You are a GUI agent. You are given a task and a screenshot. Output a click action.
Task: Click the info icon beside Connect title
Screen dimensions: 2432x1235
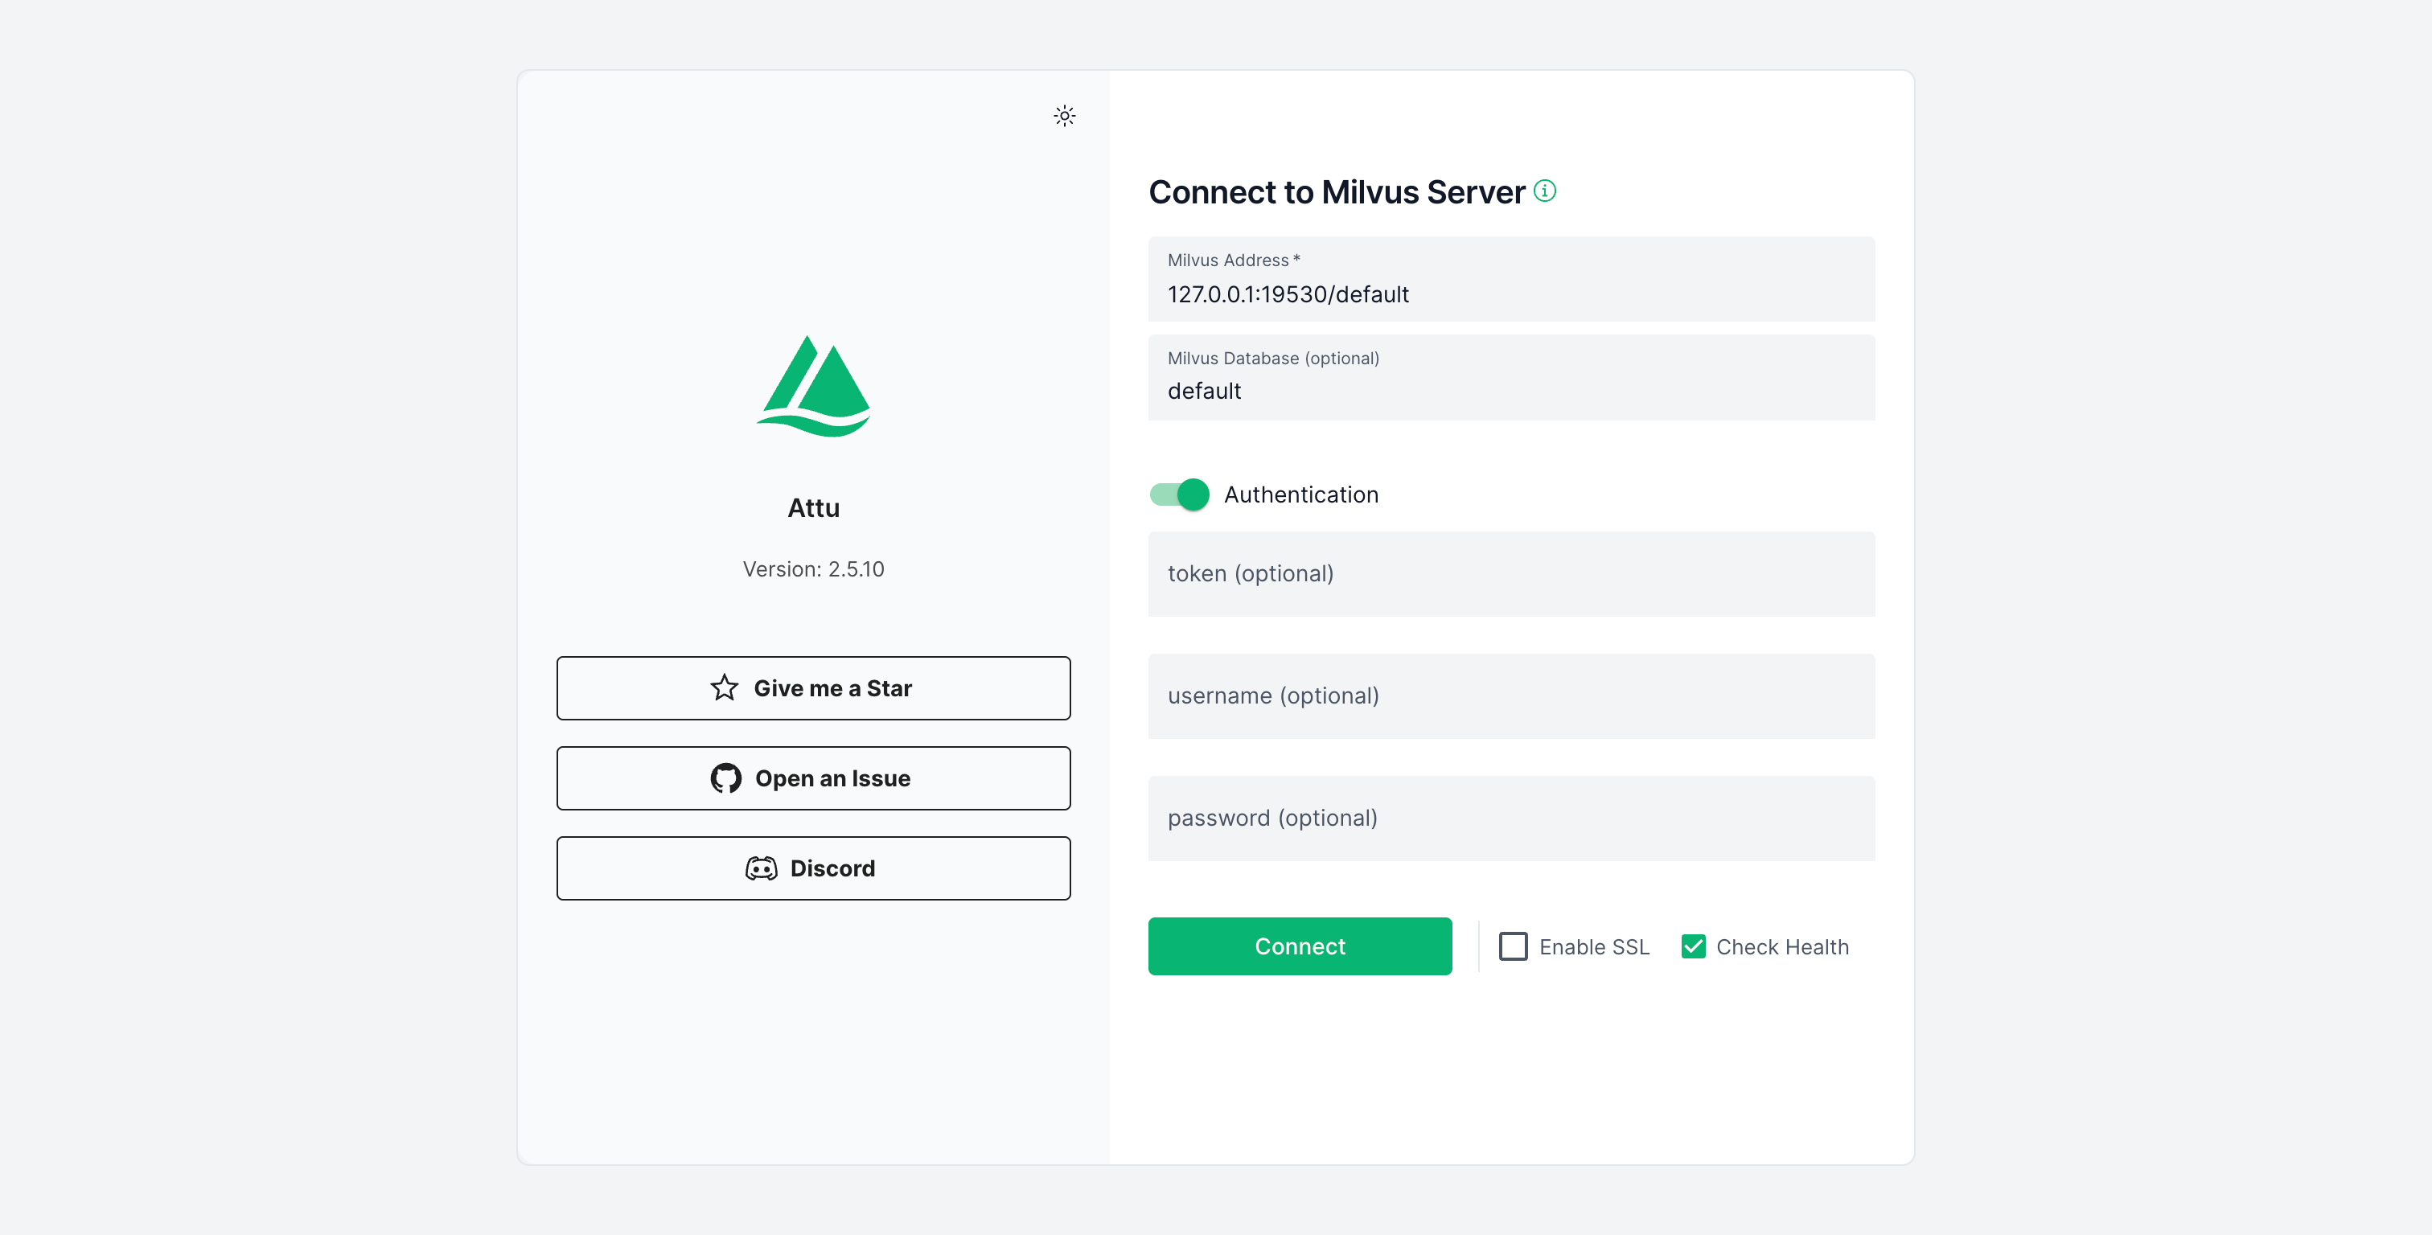click(x=1545, y=191)
